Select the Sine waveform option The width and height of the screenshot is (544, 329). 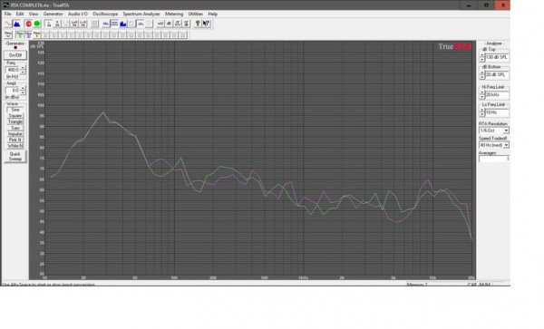15,110
